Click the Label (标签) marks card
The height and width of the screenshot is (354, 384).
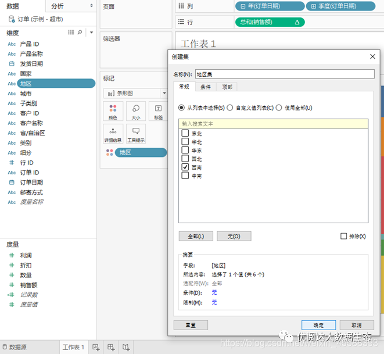point(158,111)
